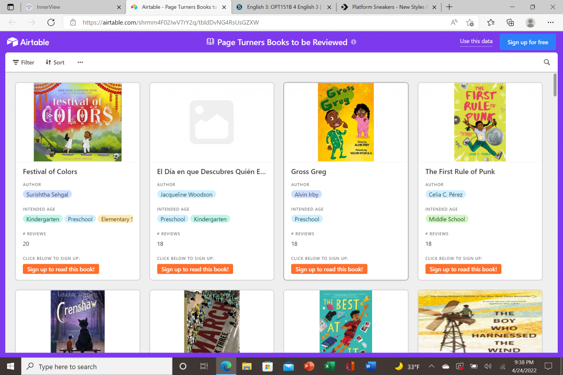Open the Collections icon in Edge
The height and width of the screenshot is (375, 563).
[x=510, y=22]
